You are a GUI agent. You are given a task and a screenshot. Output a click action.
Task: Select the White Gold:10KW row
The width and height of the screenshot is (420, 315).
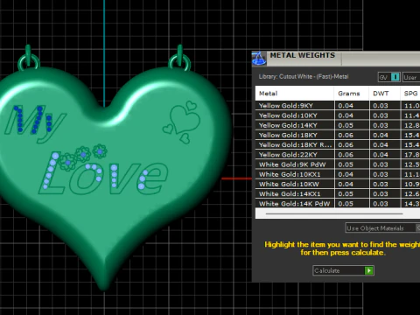[338, 184]
